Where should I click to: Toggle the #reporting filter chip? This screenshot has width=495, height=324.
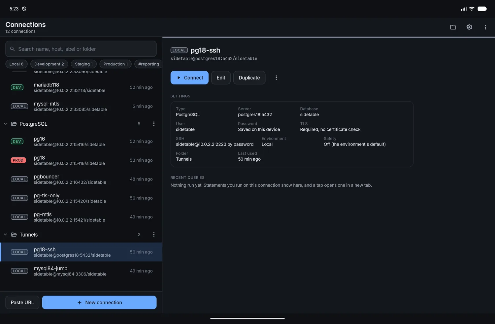[148, 64]
